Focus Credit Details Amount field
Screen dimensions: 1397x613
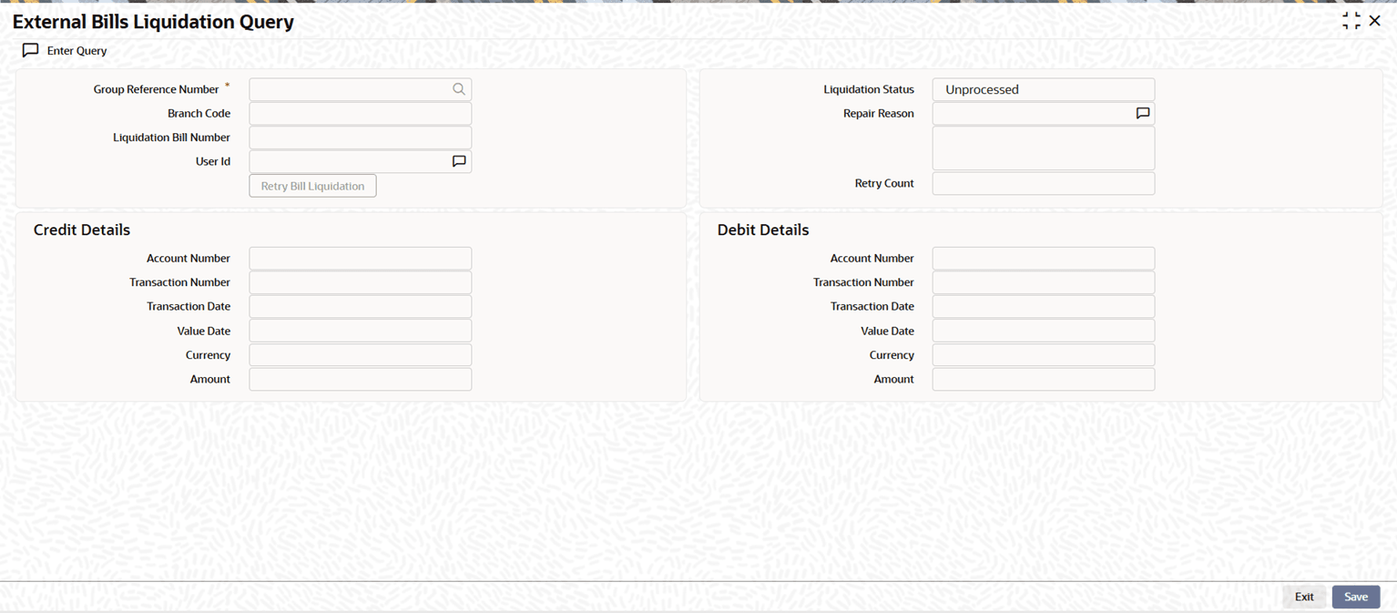pos(360,379)
